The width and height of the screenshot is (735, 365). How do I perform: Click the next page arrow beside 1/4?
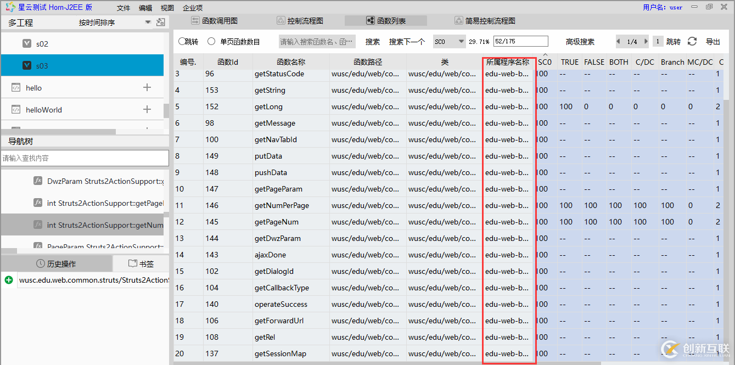pos(646,41)
